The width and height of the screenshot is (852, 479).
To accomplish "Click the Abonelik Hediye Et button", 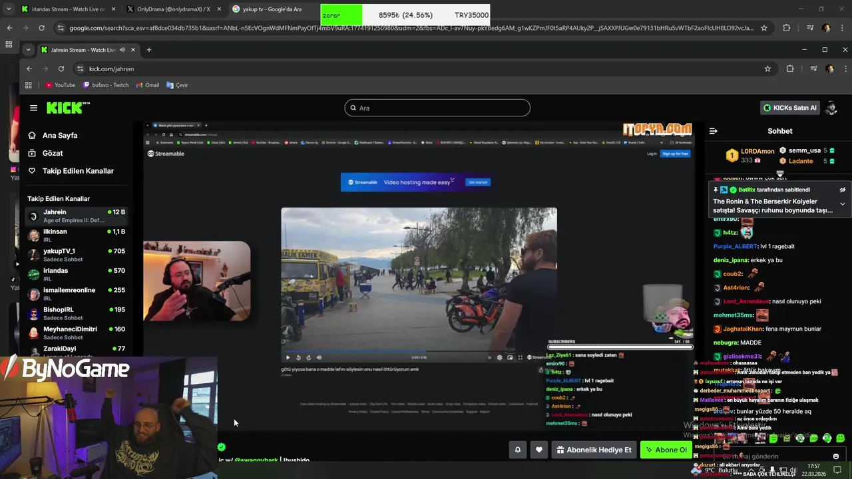I will click(594, 450).
